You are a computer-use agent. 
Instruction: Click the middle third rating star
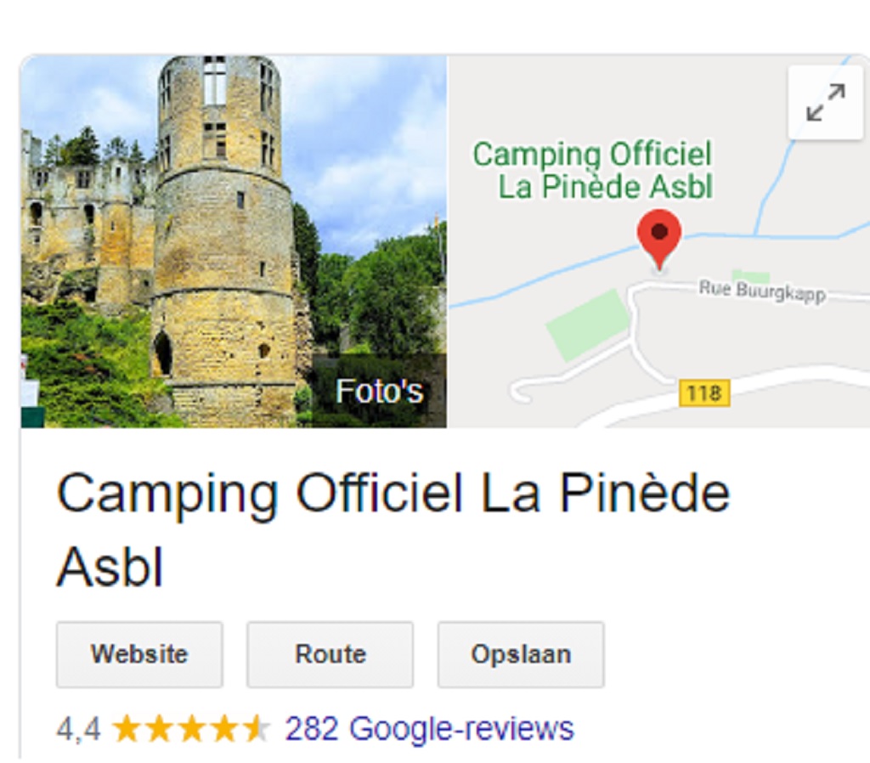(x=192, y=729)
